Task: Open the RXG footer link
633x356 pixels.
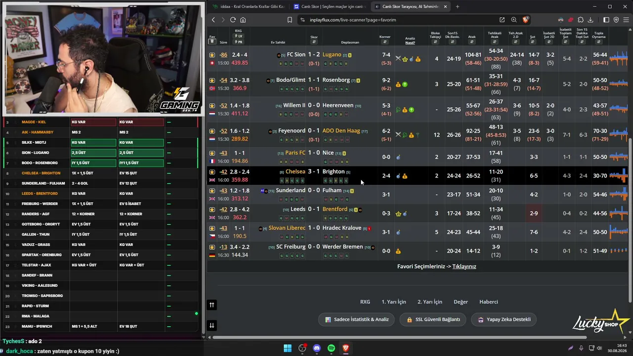Action: point(365,302)
